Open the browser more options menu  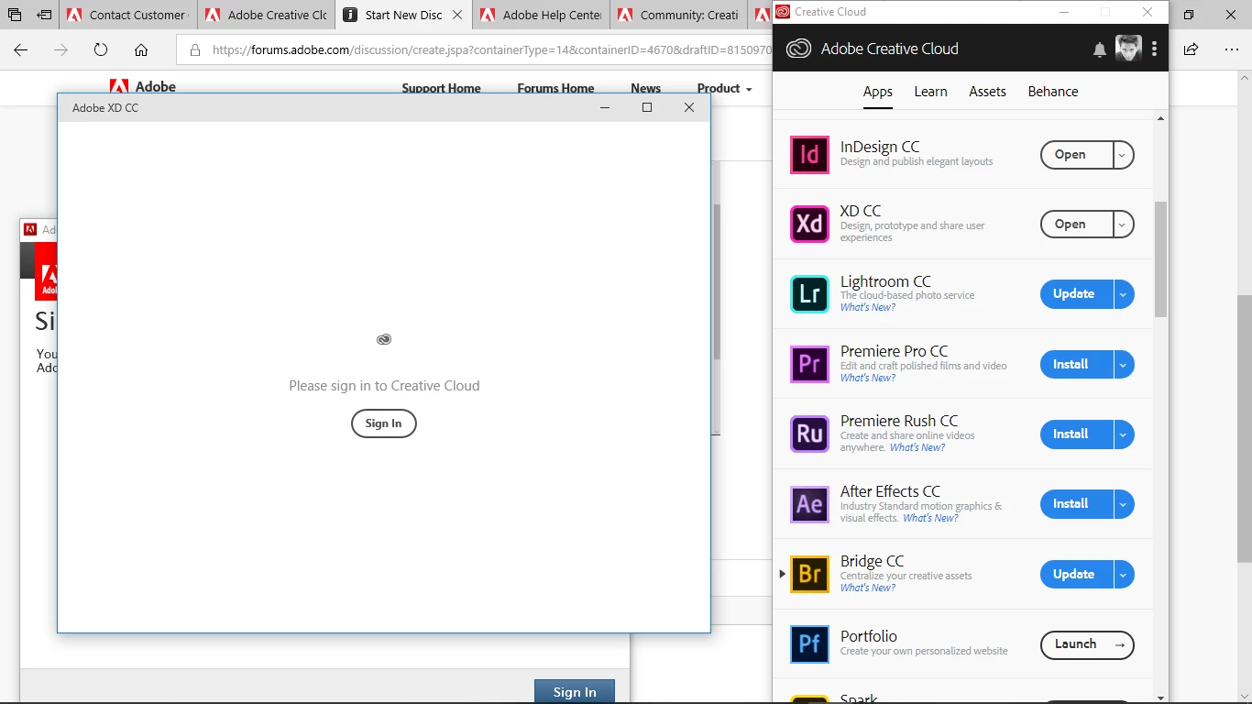pos(1231,49)
